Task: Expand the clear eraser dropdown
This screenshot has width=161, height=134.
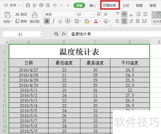Action: (110, 21)
